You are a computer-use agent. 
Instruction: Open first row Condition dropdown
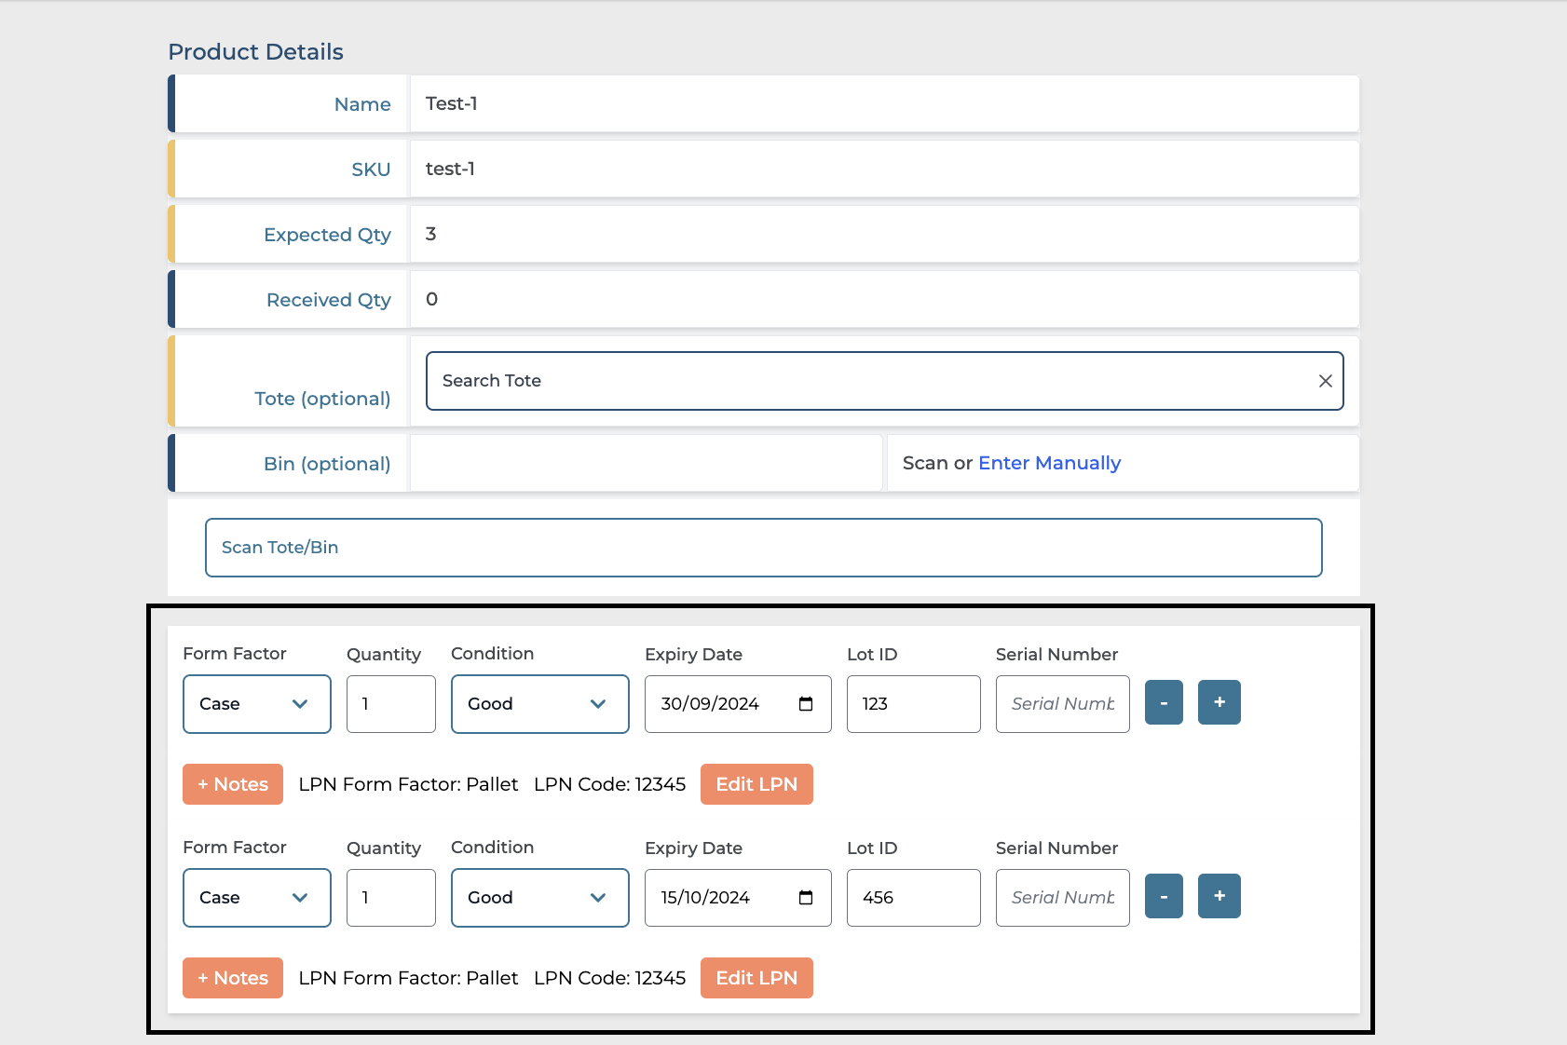(539, 704)
